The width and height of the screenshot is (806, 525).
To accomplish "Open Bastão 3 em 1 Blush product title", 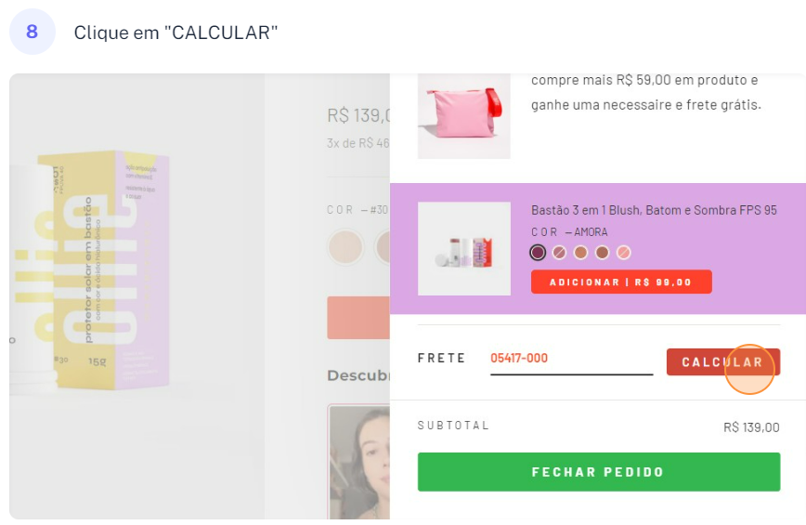I will [654, 210].
